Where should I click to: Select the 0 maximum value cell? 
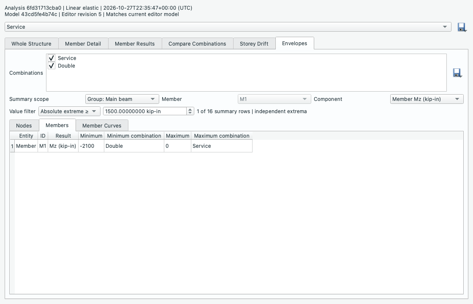point(177,146)
